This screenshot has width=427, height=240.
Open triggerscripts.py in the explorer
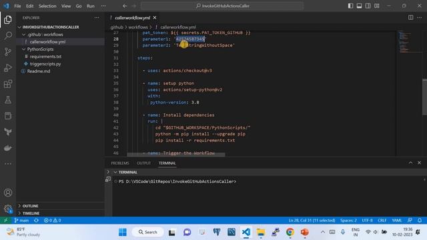click(45, 64)
